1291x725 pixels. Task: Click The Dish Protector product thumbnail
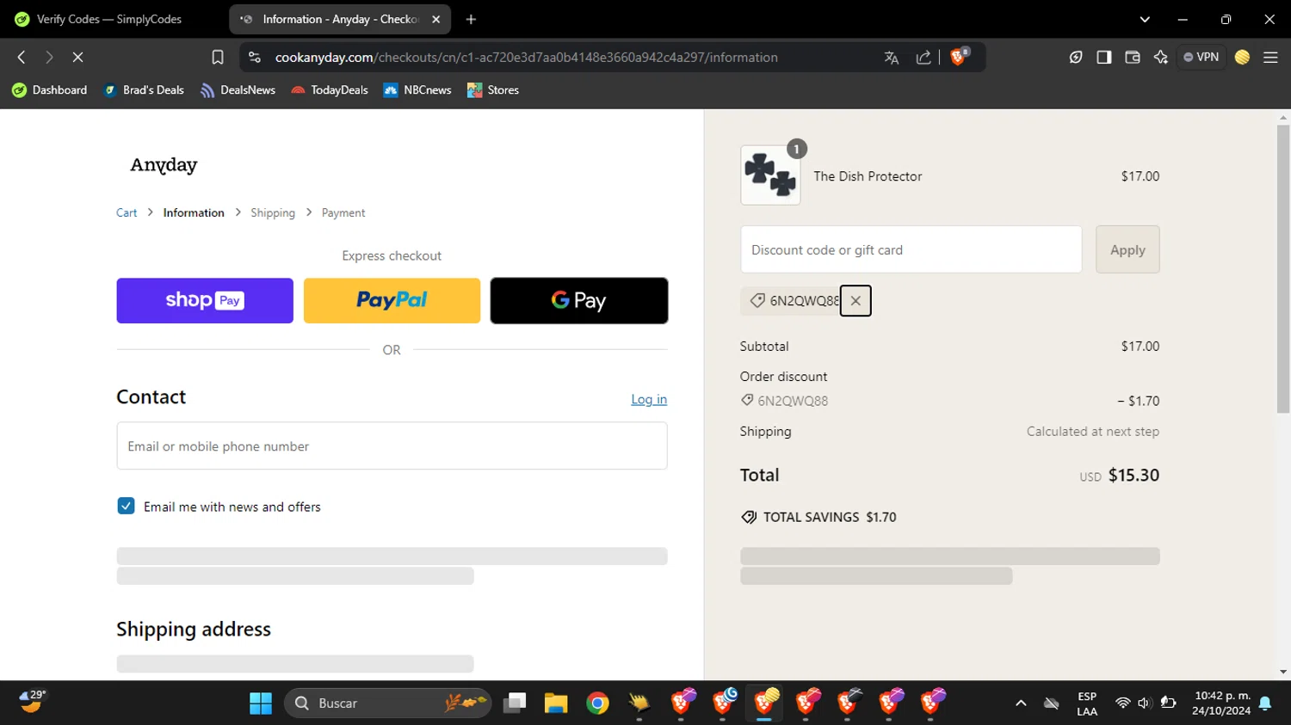pos(770,175)
